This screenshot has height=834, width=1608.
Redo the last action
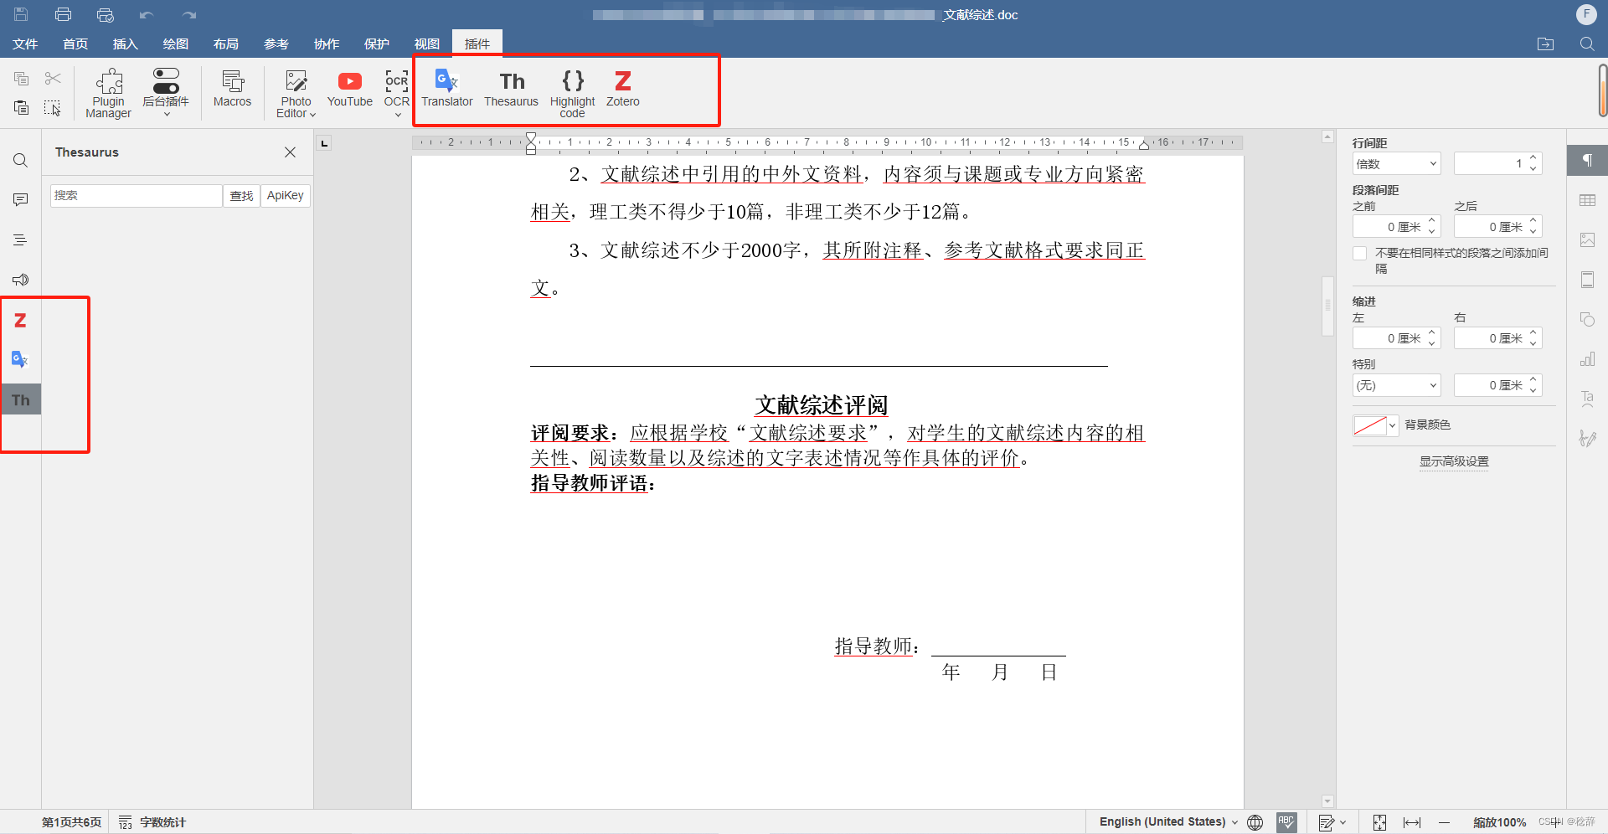189,15
